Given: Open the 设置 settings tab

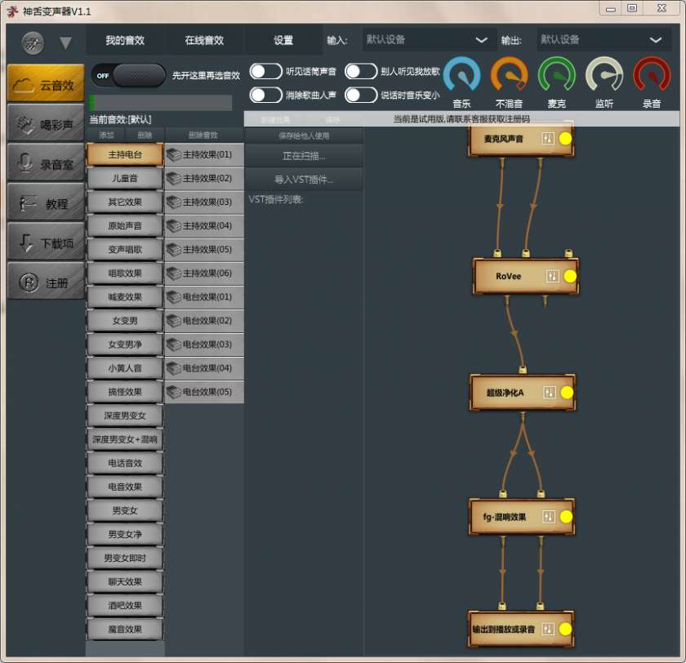Looking at the screenshot, I should point(283,40).
